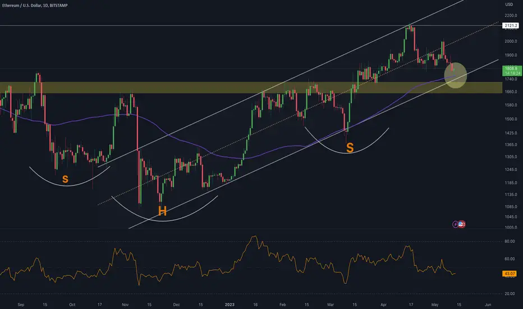Click the 2200.0 price axis label

point(511,16)
